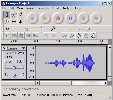
Task: Select the Time Shift arrow tool
Action: coord(14,21)
